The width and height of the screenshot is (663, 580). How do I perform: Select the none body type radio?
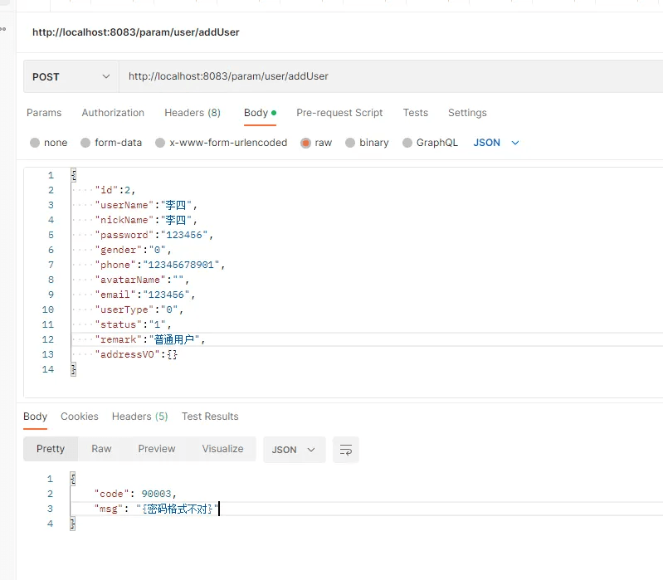tap(35, 143)
